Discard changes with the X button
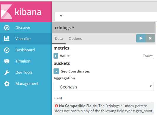 [x=150, y=38]
